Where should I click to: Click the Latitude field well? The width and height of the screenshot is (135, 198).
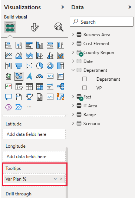point(34,134)
